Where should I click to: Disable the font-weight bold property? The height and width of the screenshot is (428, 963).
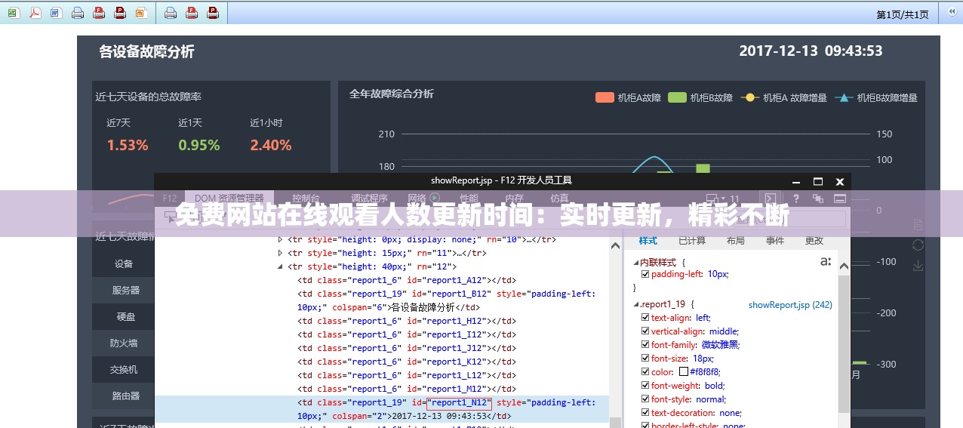(645, 386)
